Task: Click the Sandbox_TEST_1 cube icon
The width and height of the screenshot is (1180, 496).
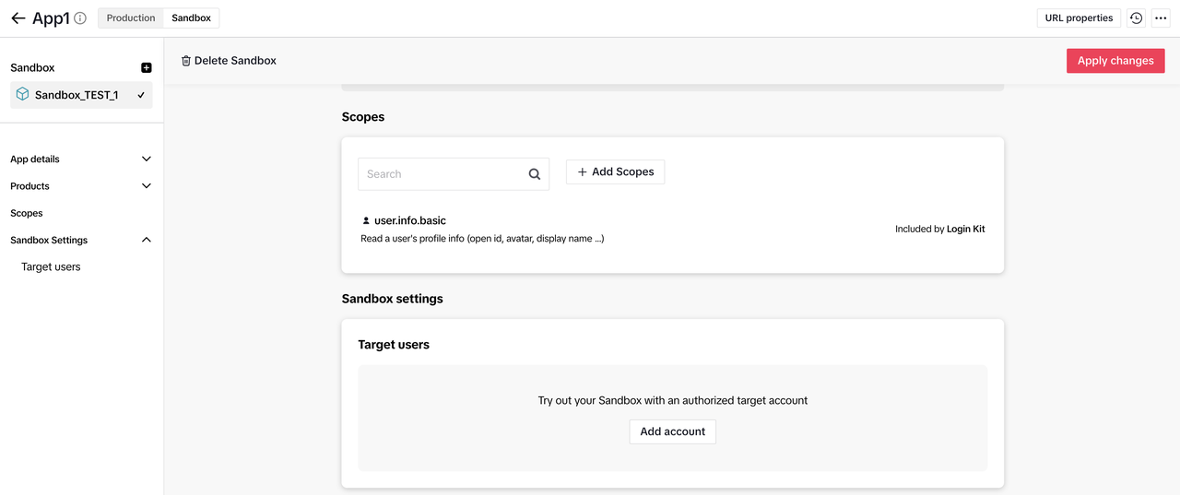Action: [23, 94]
